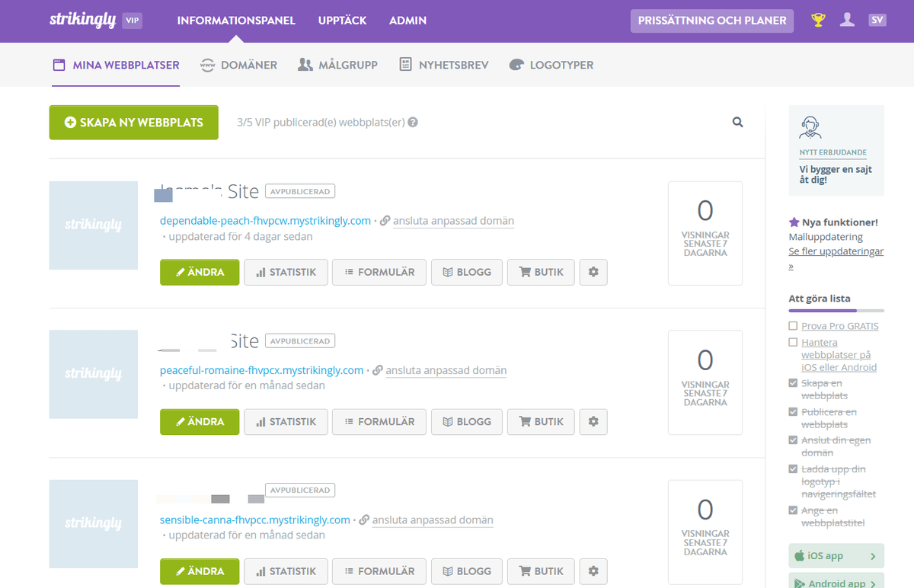Open Butik for dependable-peach site
Screen dimensions: 914x588
pyautogui.click(x=542, y=272)
